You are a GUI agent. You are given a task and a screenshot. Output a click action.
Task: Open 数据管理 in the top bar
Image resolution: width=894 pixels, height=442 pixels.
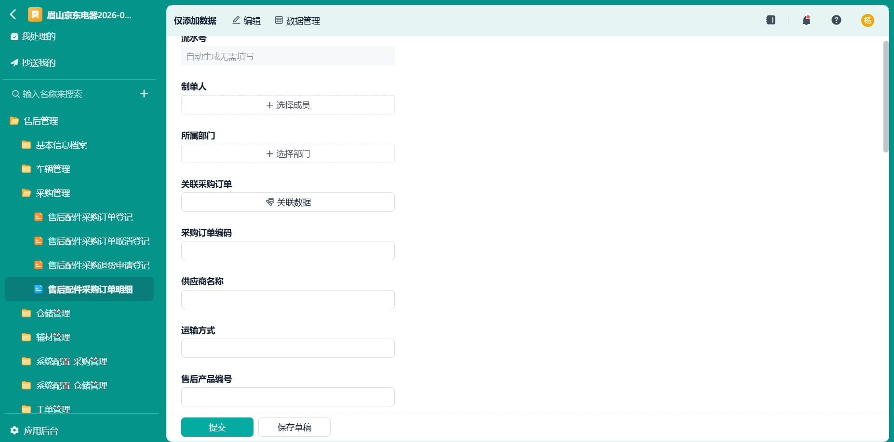297,21
